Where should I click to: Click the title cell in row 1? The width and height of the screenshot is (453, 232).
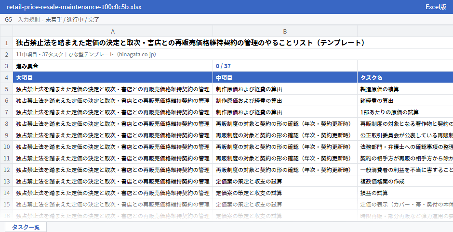click(233, 43)
